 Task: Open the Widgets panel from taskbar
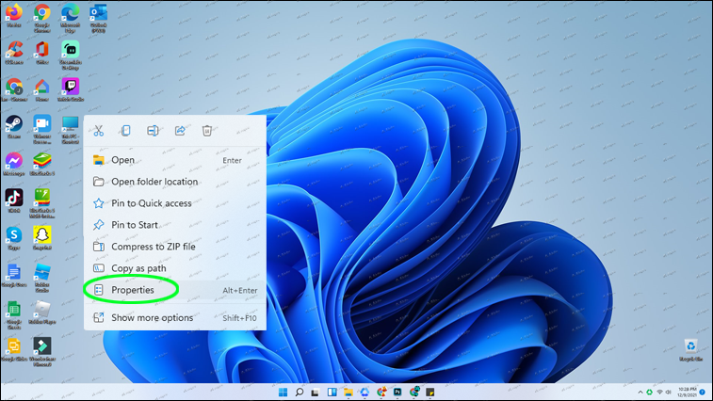tap(332, 392)
